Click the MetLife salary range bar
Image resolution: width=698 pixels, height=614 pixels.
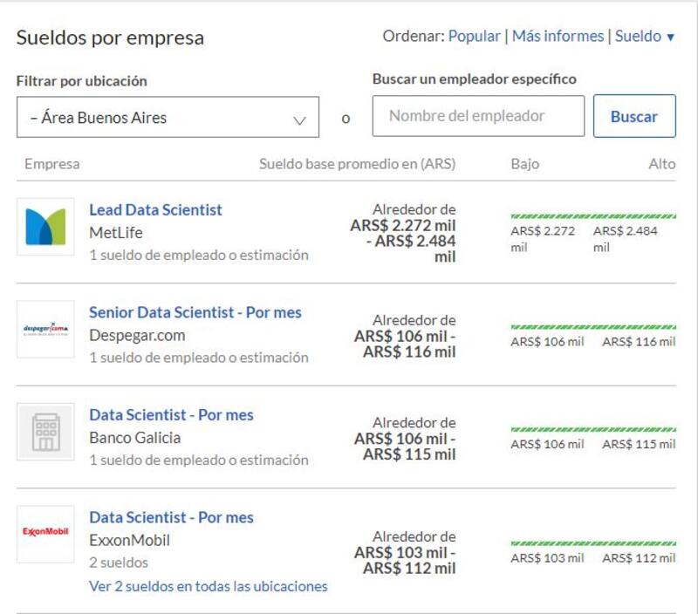click(x=592, y=216)
